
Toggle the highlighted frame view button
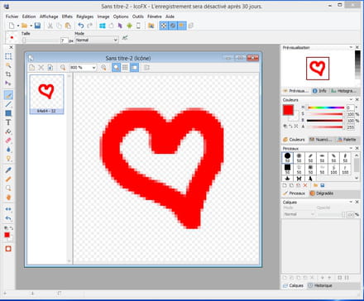(134, 67)
